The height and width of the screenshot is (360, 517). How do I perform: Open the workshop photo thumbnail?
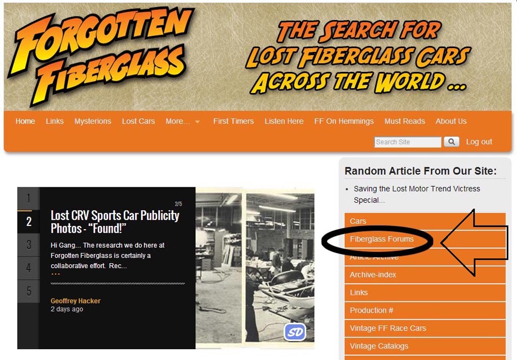[255, 268]
